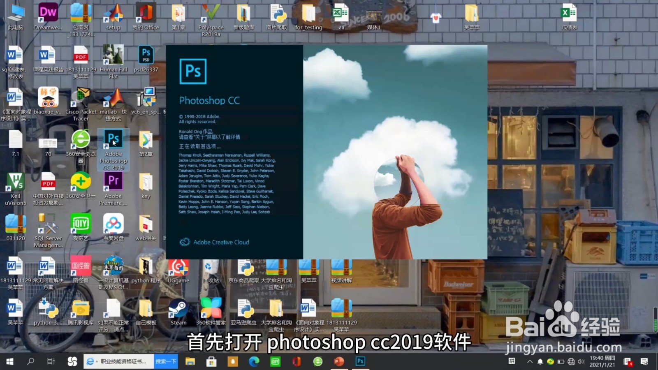The image size is (658, 370).
Task: Select the 亚马逊爬虫 Python file
Action: click(243, 312)
